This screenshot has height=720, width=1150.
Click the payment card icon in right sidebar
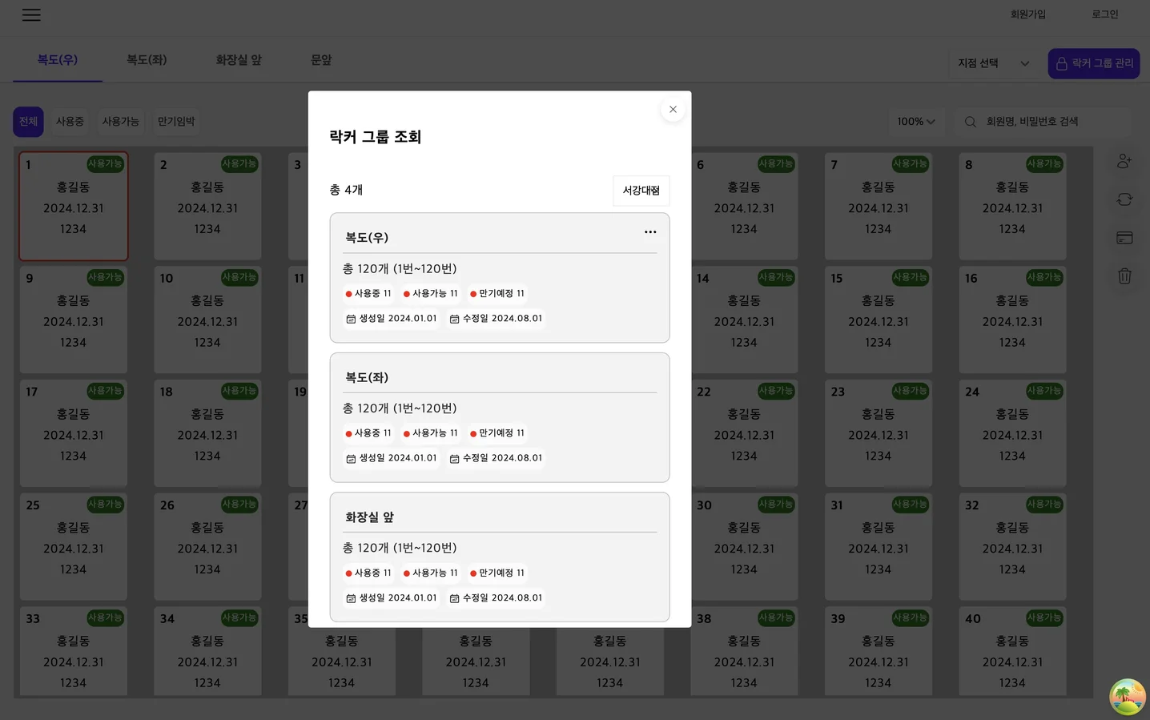tap(1124, 238)
